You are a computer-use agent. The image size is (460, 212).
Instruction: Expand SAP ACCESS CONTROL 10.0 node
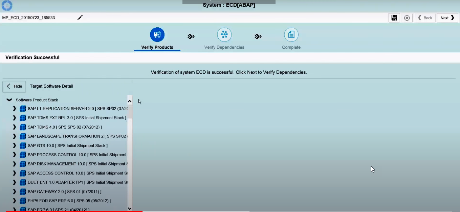coord(14,173)
